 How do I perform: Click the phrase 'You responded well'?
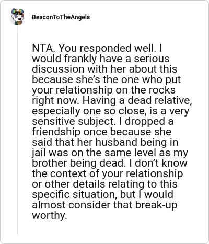click(107, 49)
